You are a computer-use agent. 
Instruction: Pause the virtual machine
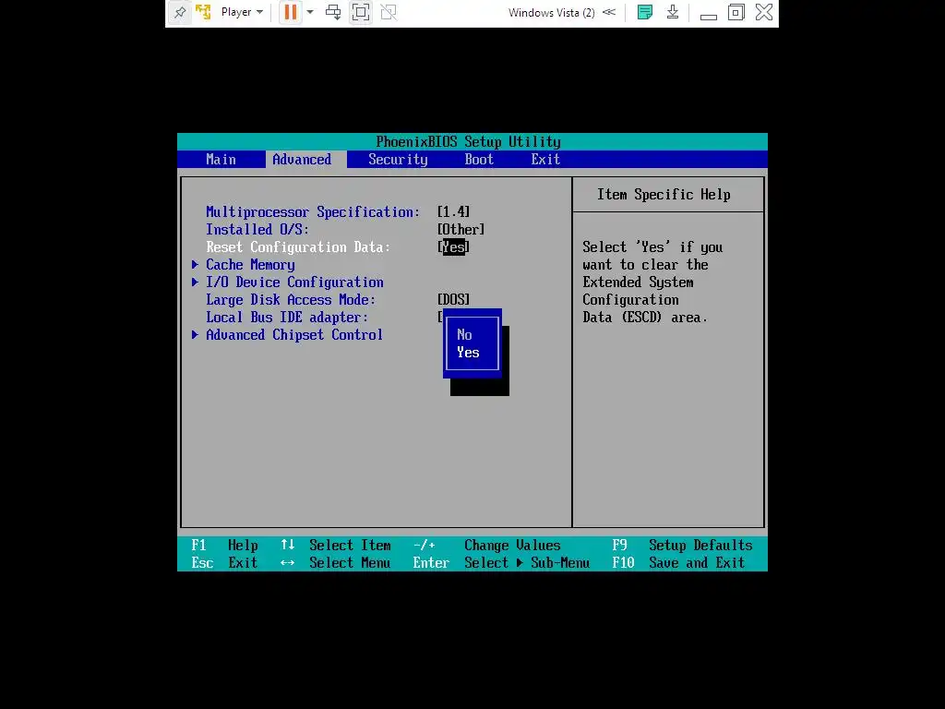pyautogui.click(x=290, y=12)
